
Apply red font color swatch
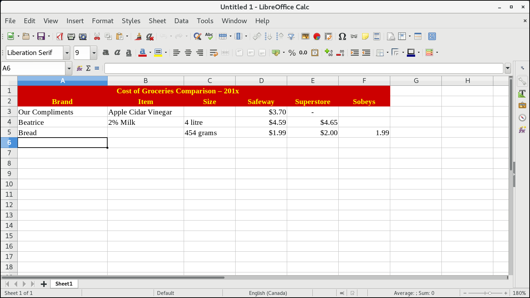point(142,53)
